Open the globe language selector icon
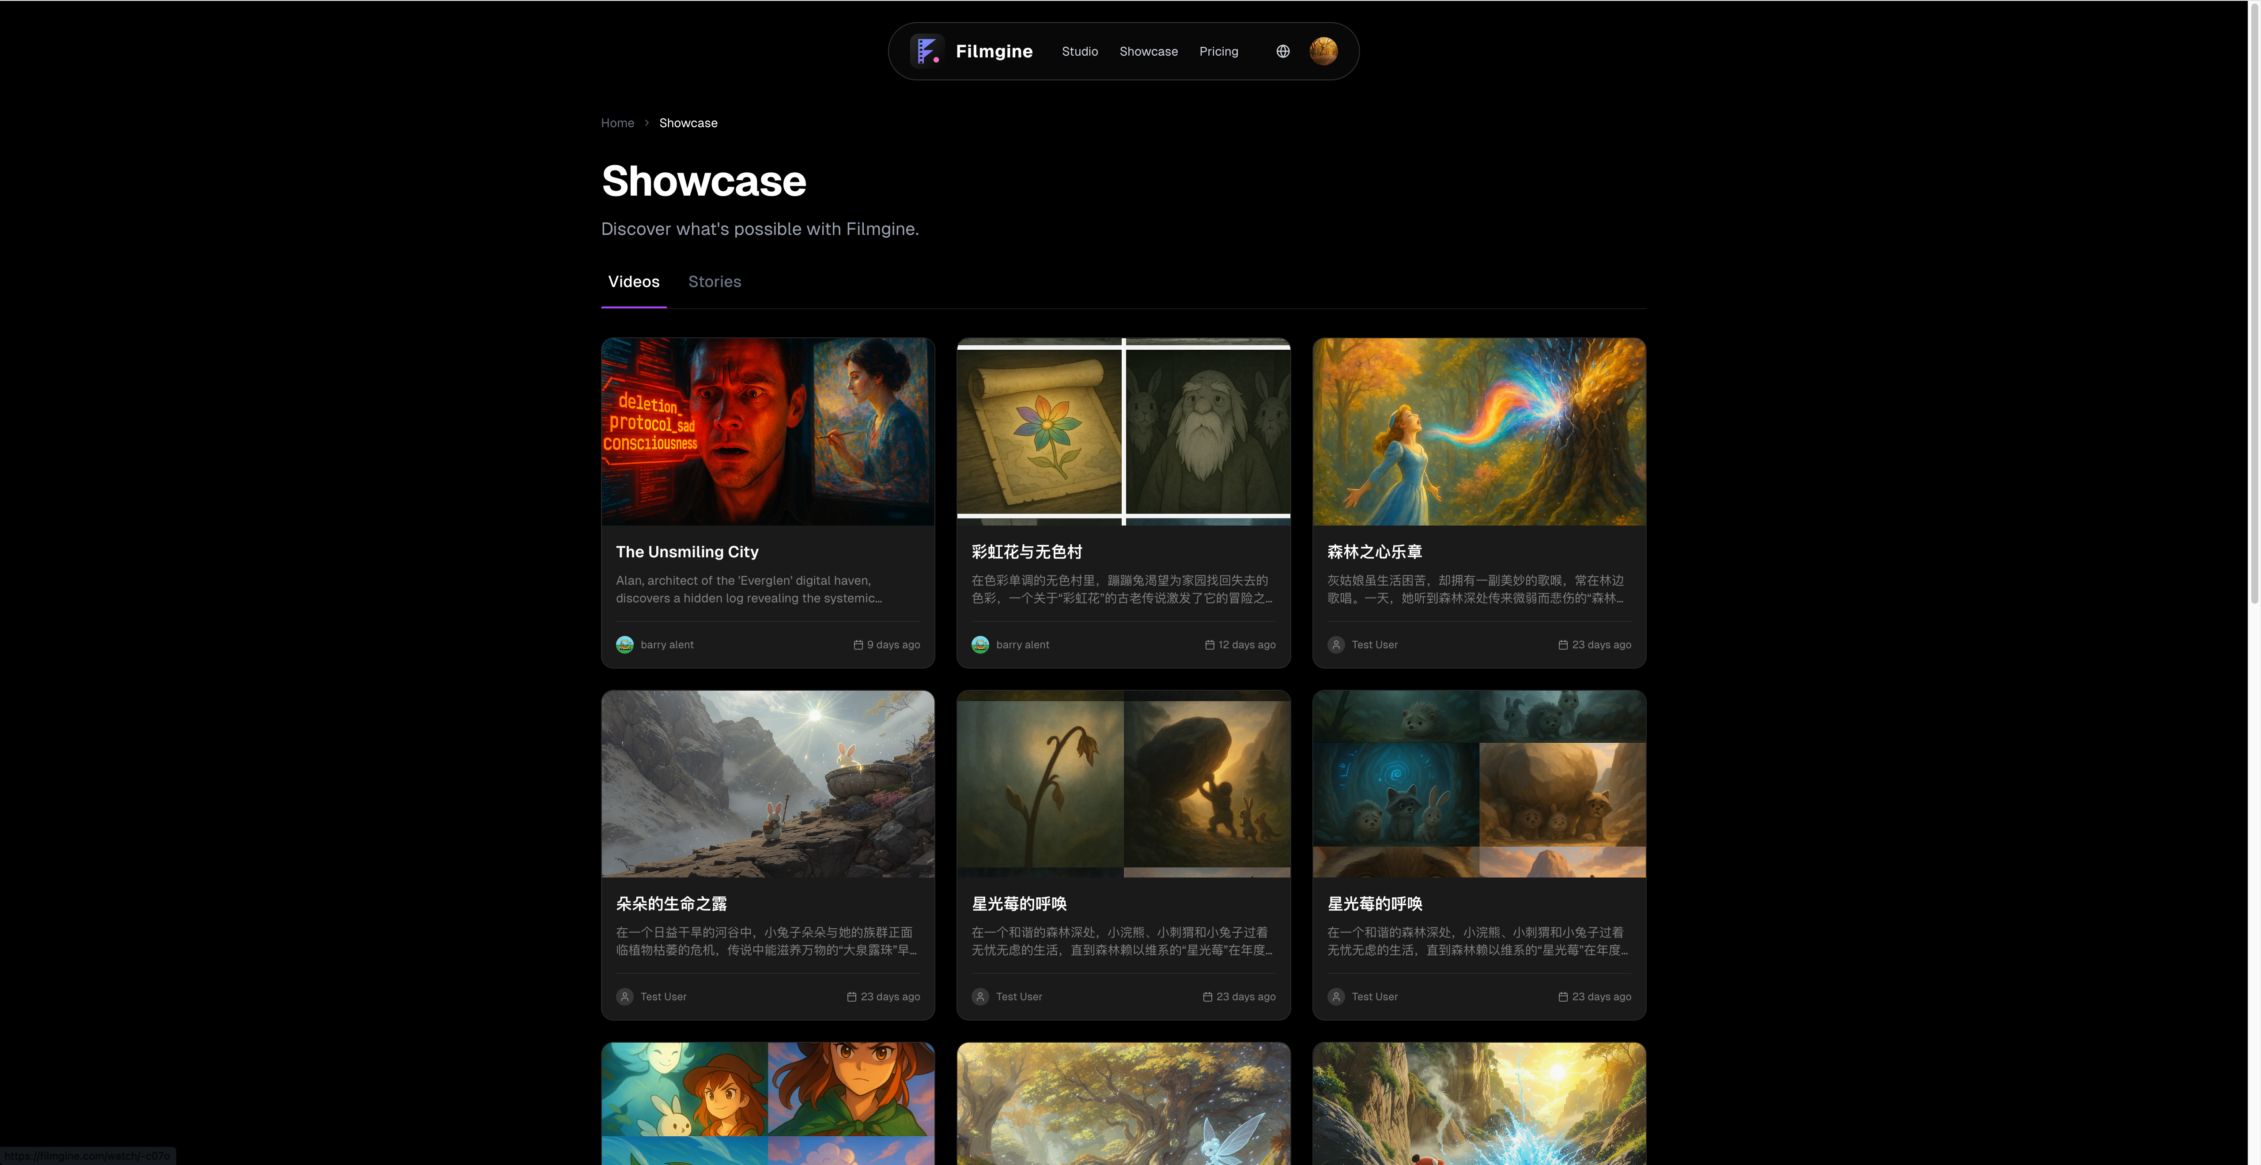This screenshot has height=1165, width=2261. point(1282,51)
